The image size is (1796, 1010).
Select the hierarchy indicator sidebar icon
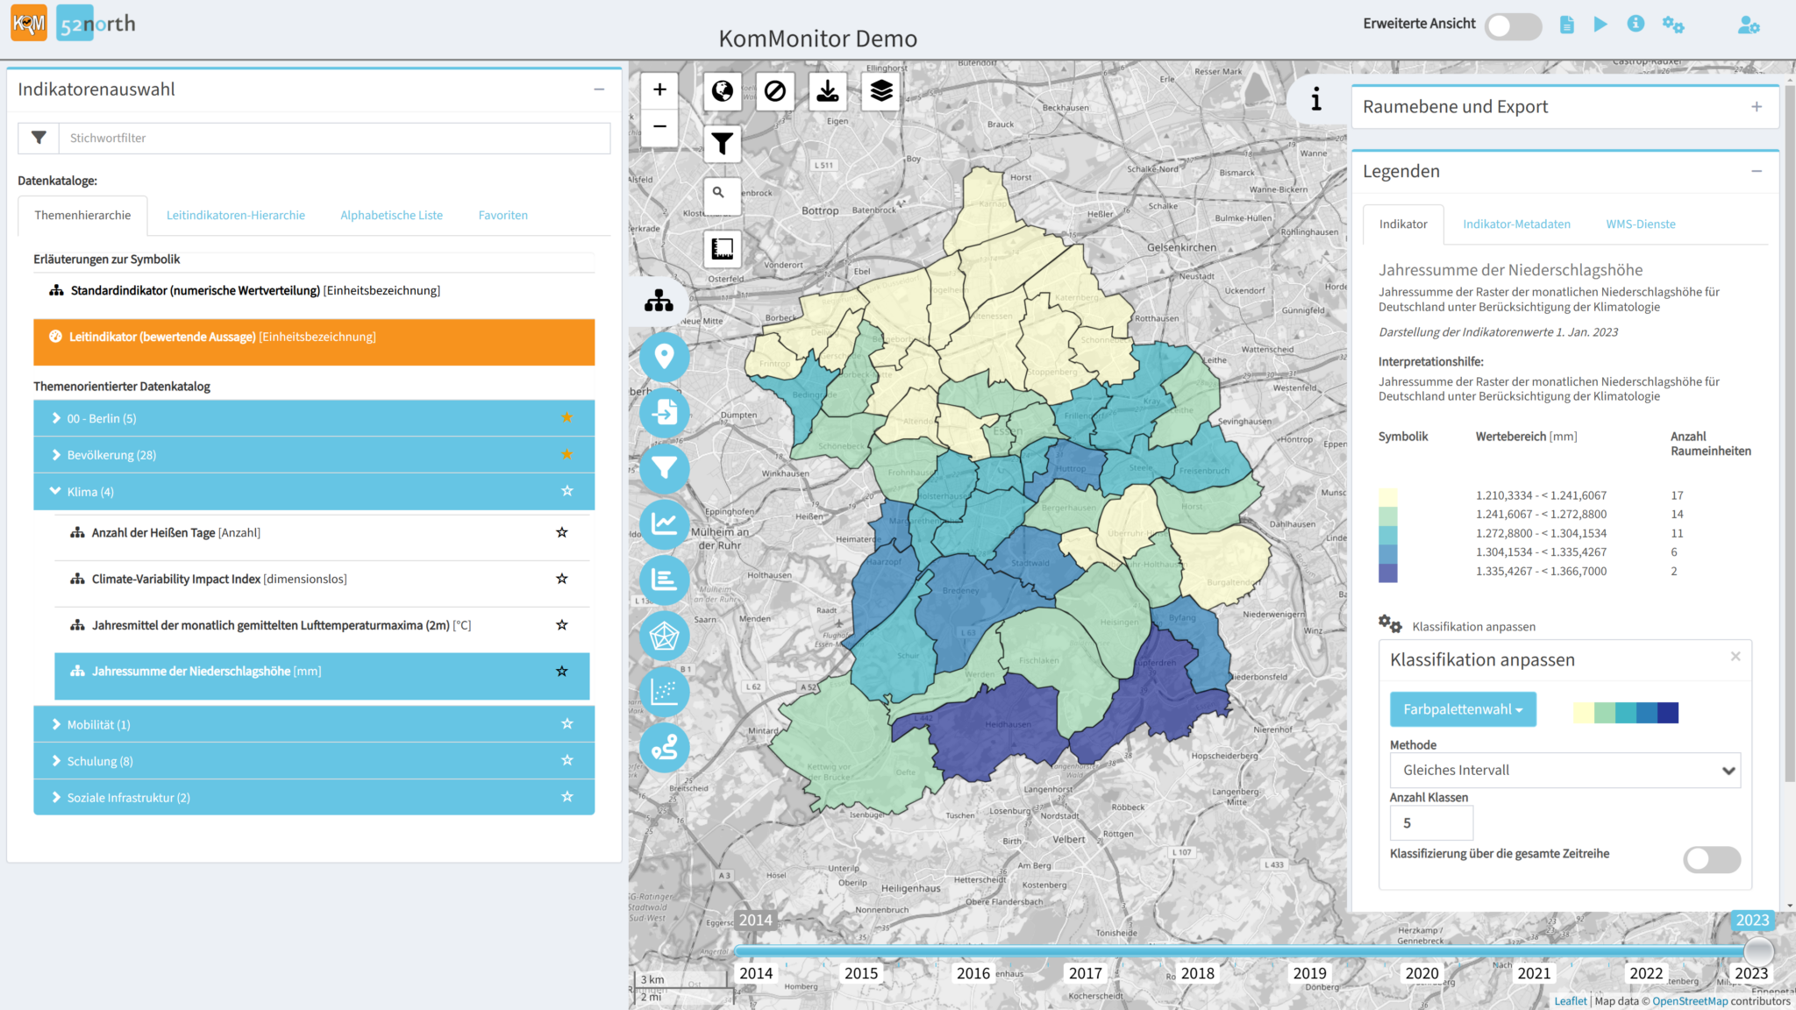coord(659,302)
